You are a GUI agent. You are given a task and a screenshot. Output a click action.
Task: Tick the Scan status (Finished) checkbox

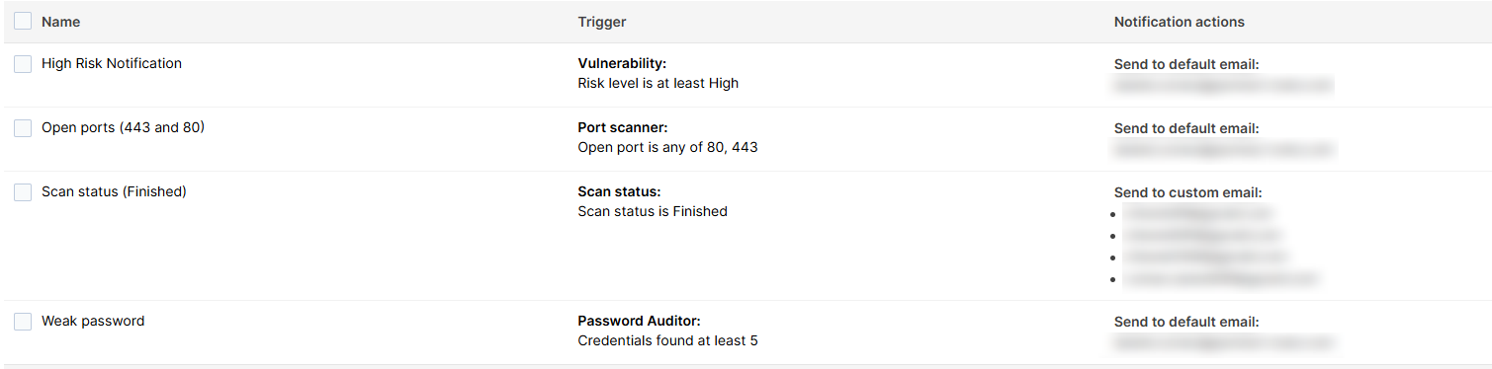(23, 192)
